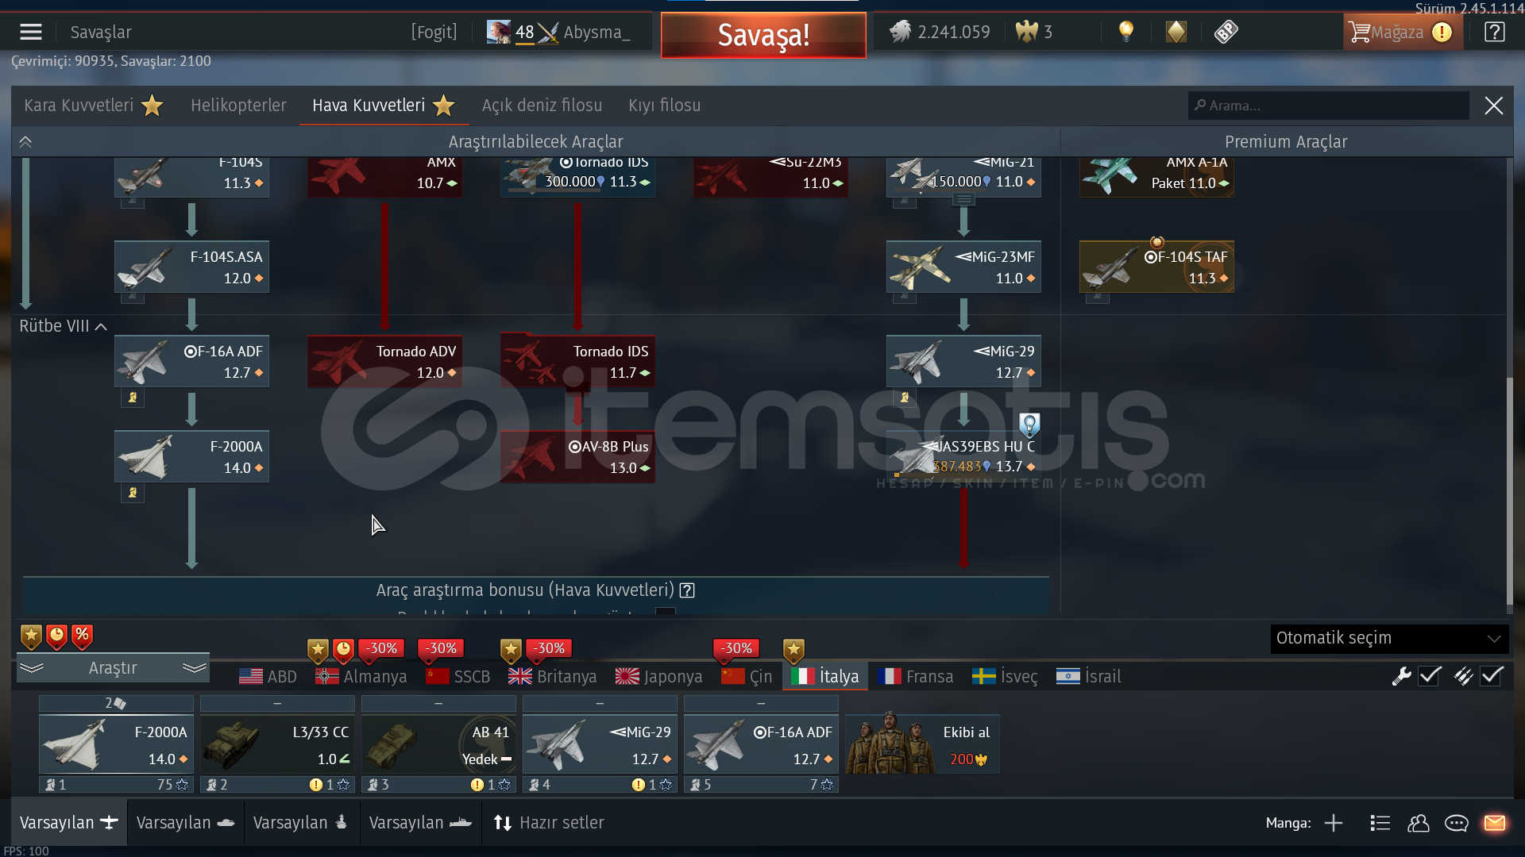Select the ABD nation tab

(268, 677)
